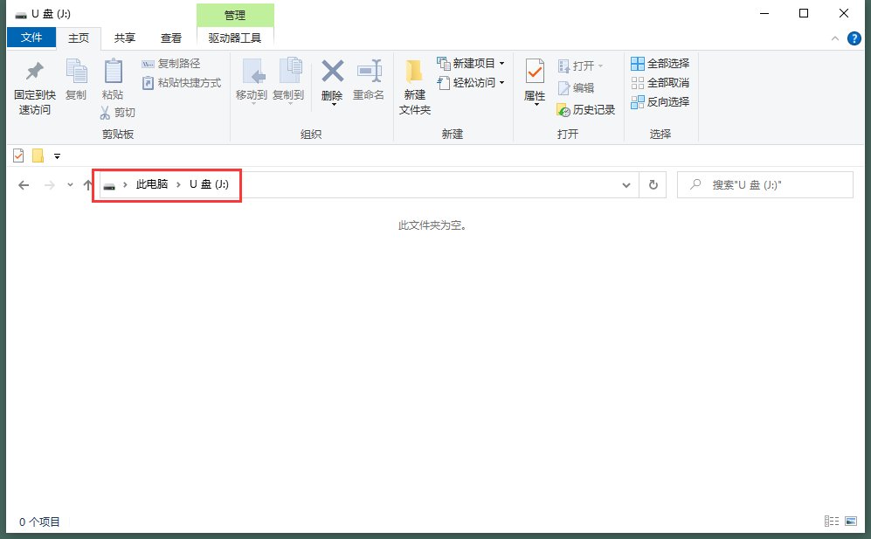
Task: Click 此电脑 in the address bar
Action: (x=151, y=185)
